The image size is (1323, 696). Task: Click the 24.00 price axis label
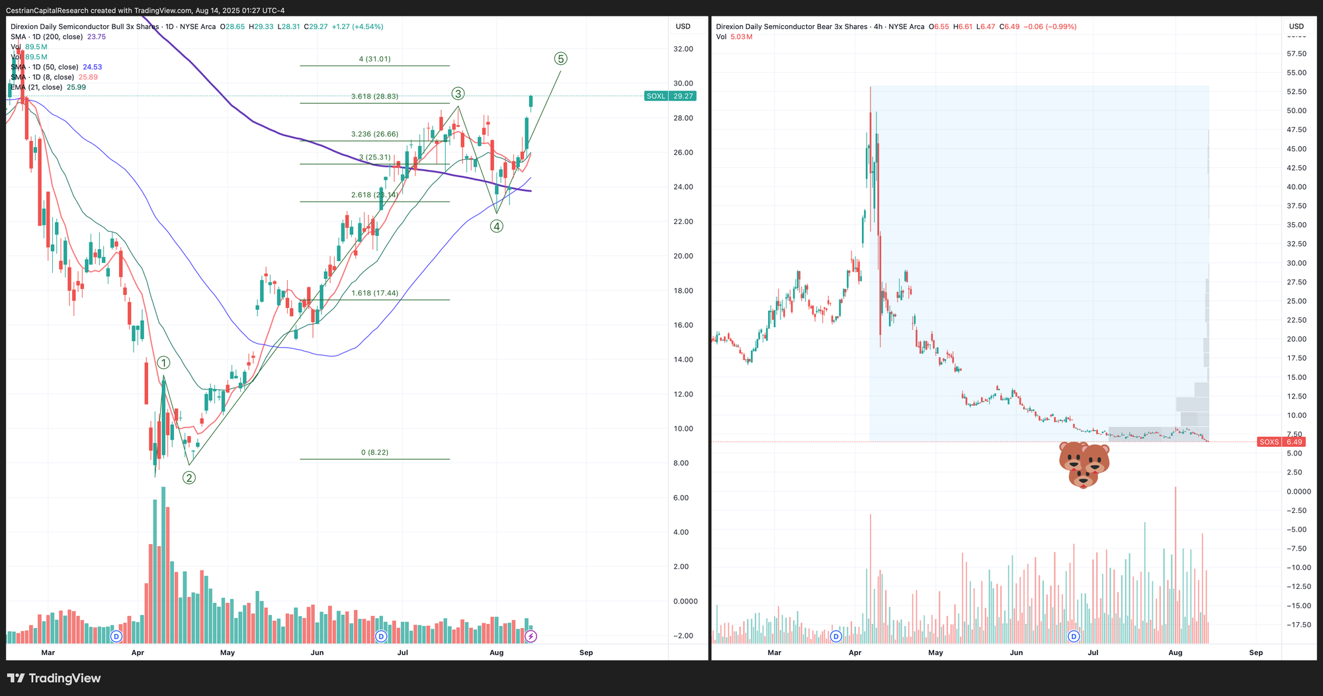click(x=683, y=187)
